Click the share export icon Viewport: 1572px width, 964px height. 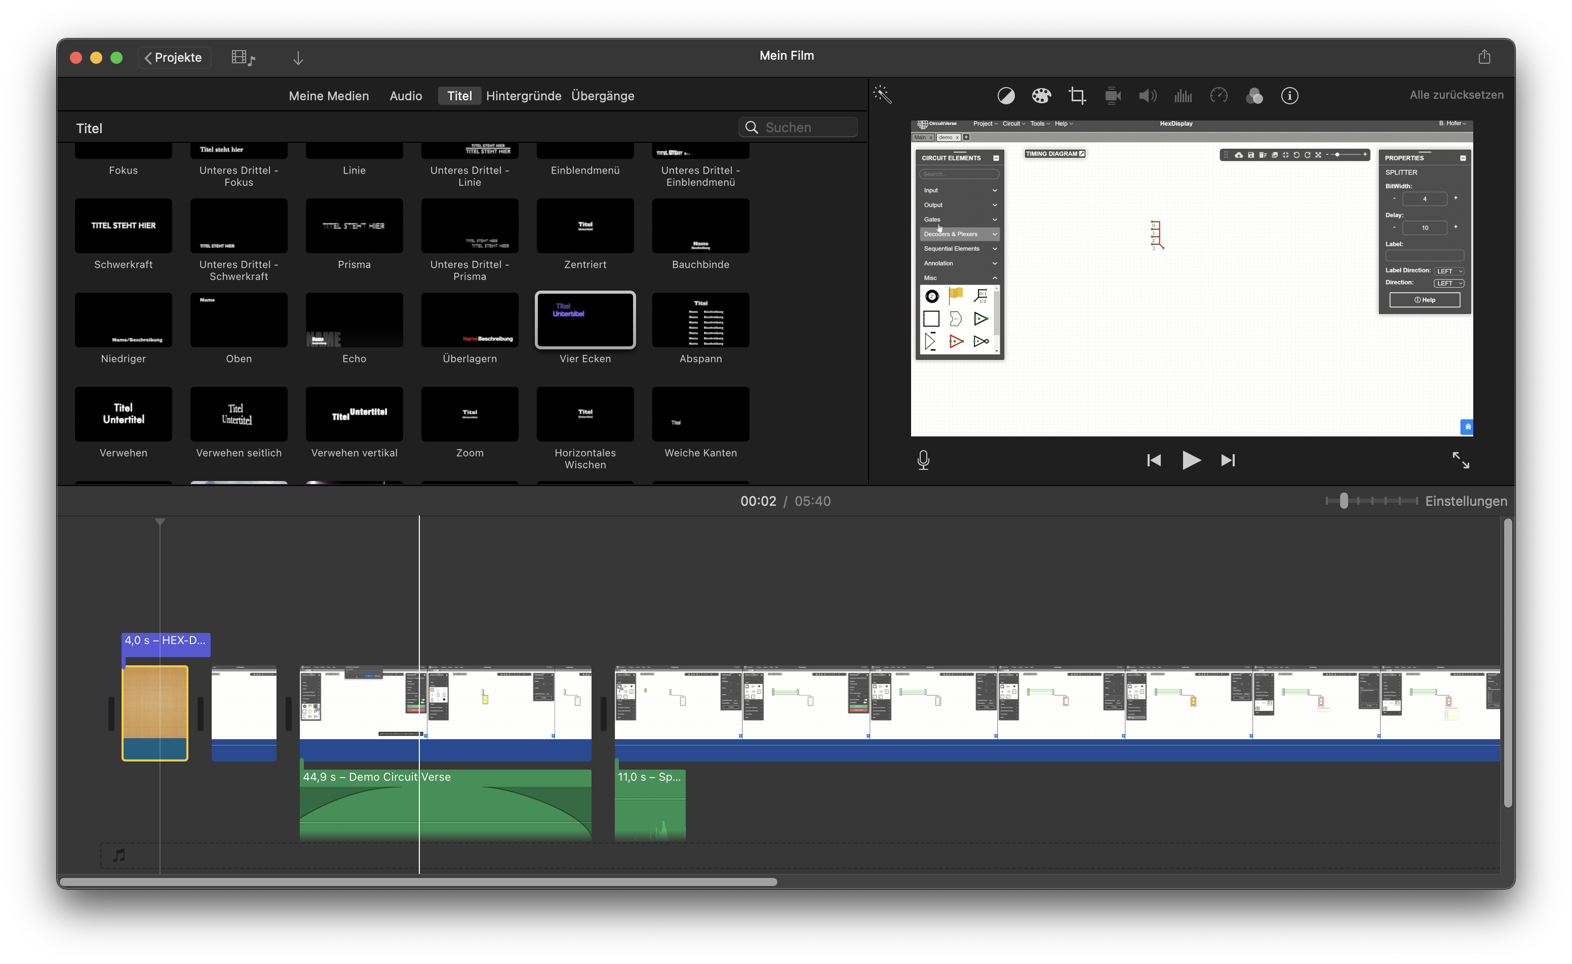[x=1484, y=57]
